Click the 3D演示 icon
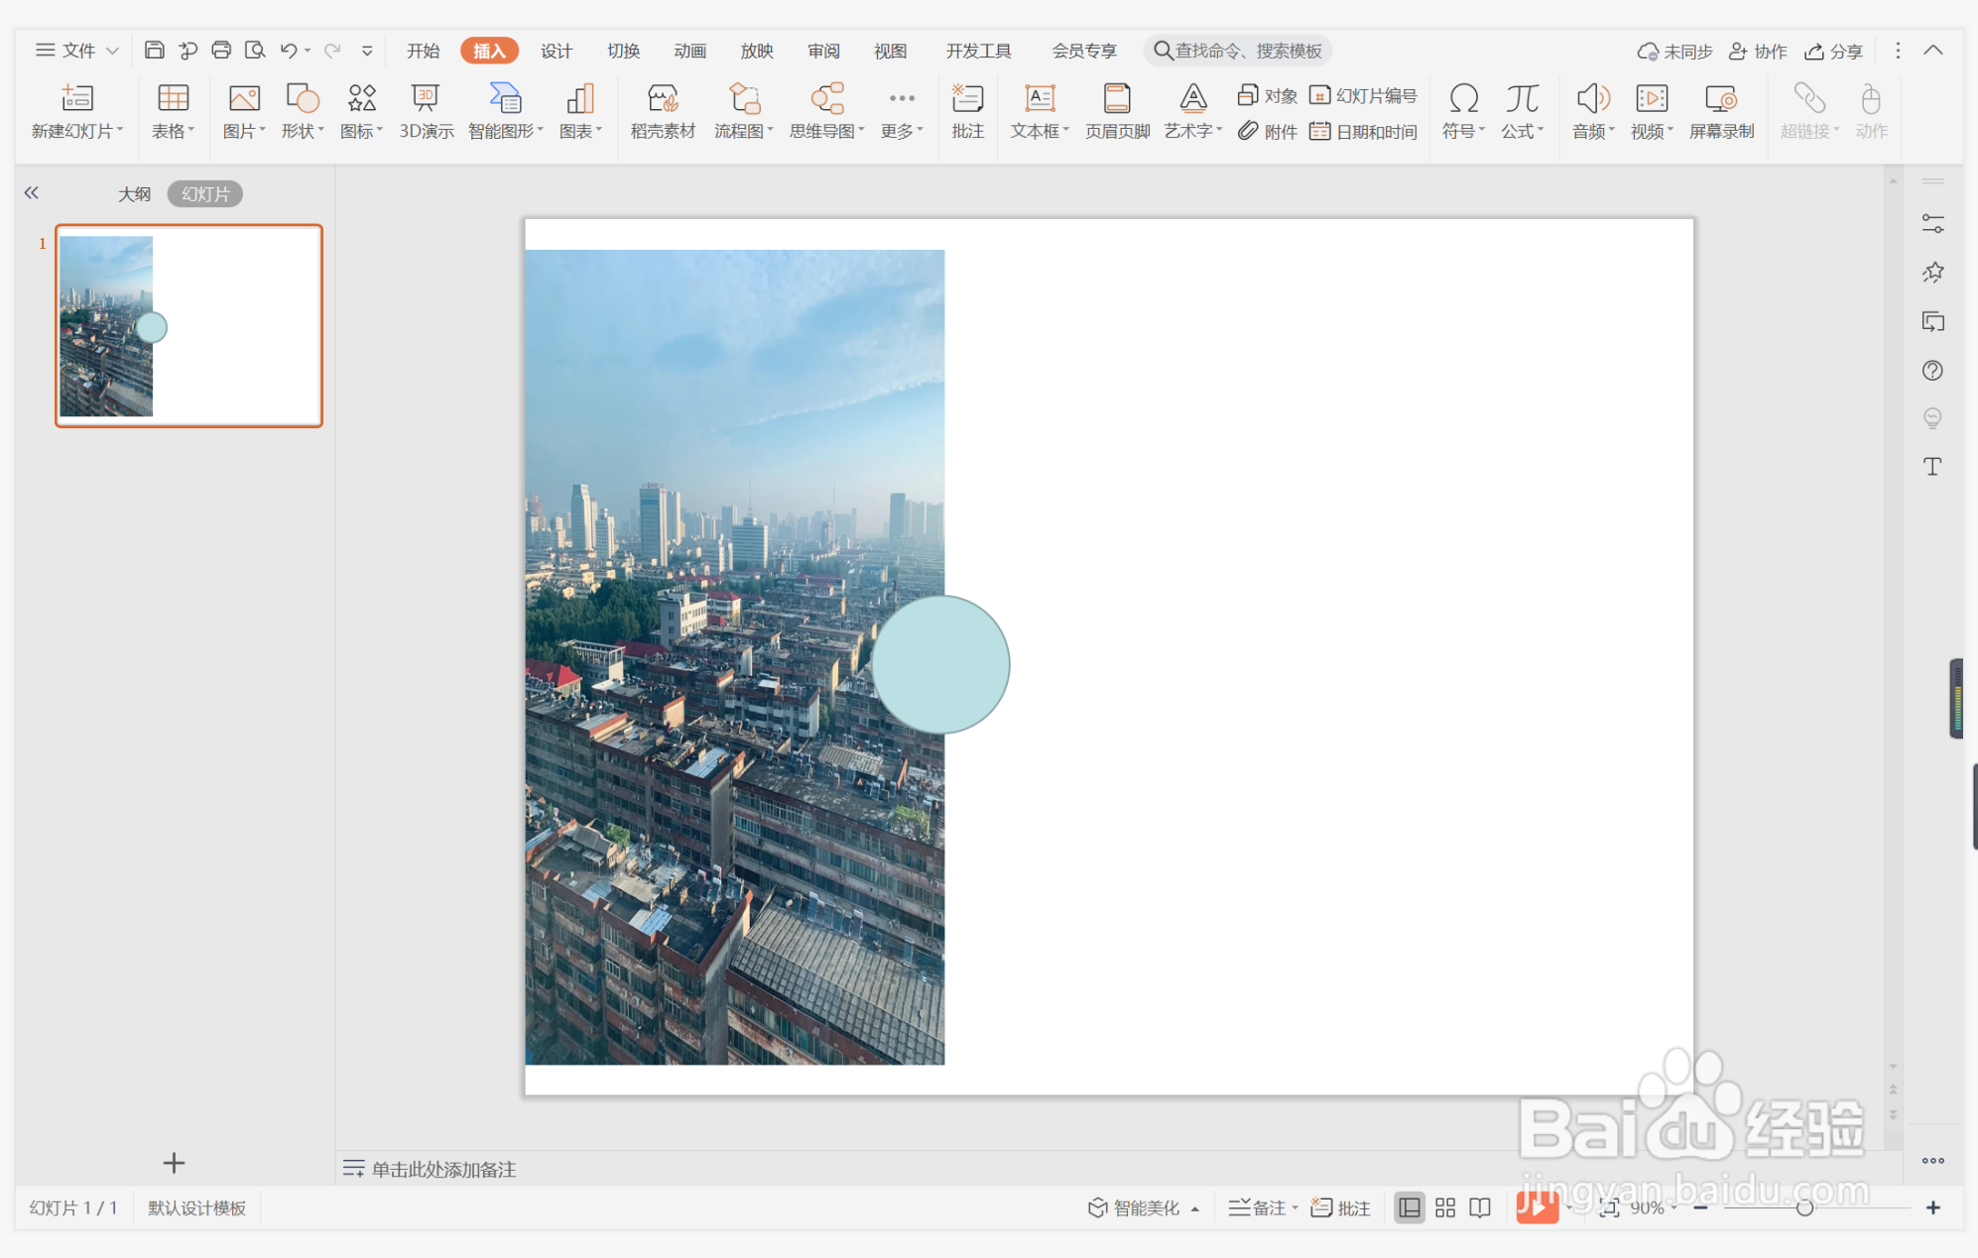 click(426, 109)
